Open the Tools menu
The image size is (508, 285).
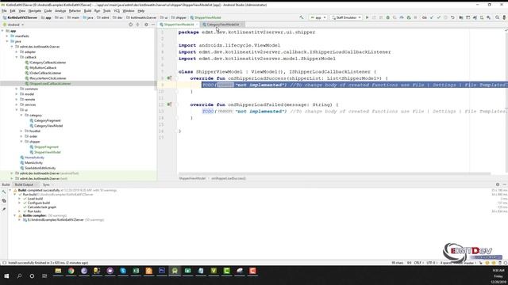(x=106, y=10)
